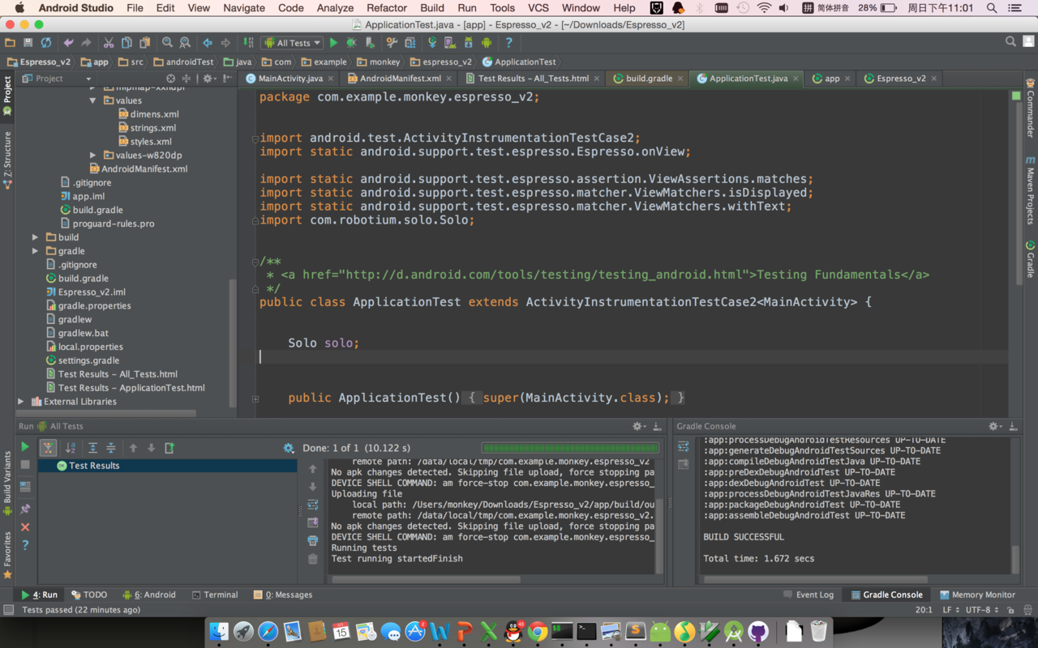This screenshot has height=648, width=1038.
Task: Run All Tests with the green play icon
Action: (x=333, y=43)
